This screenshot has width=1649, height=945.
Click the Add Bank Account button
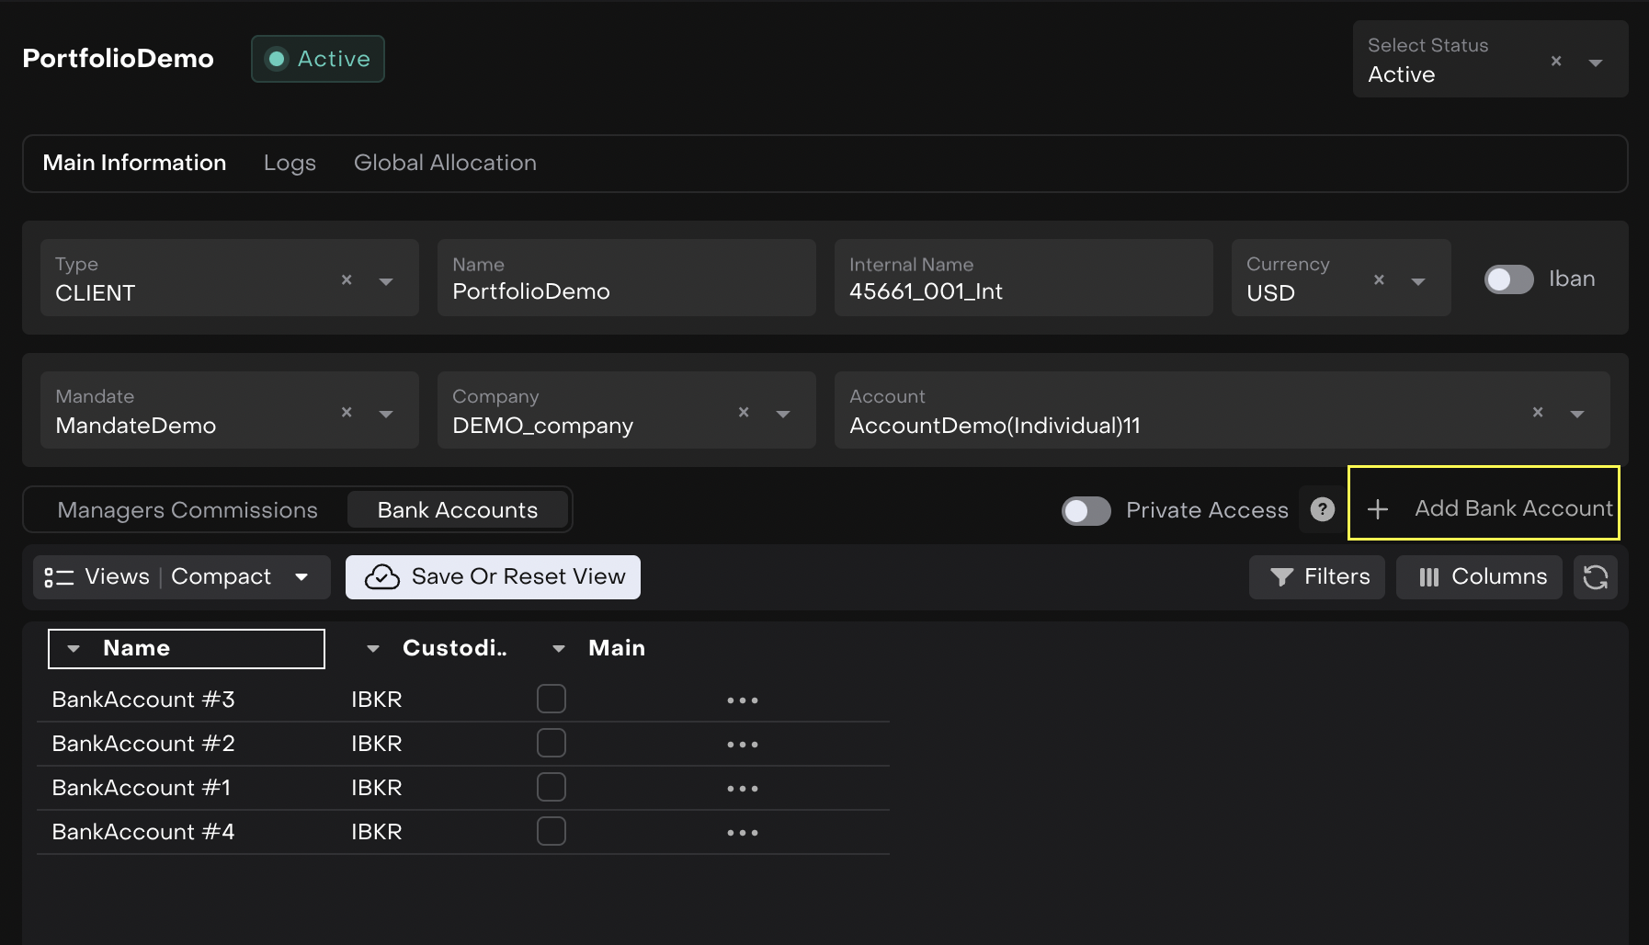point(1484,508)
